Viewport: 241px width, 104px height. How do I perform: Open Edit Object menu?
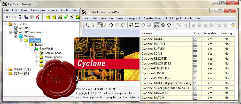point(174,18)
